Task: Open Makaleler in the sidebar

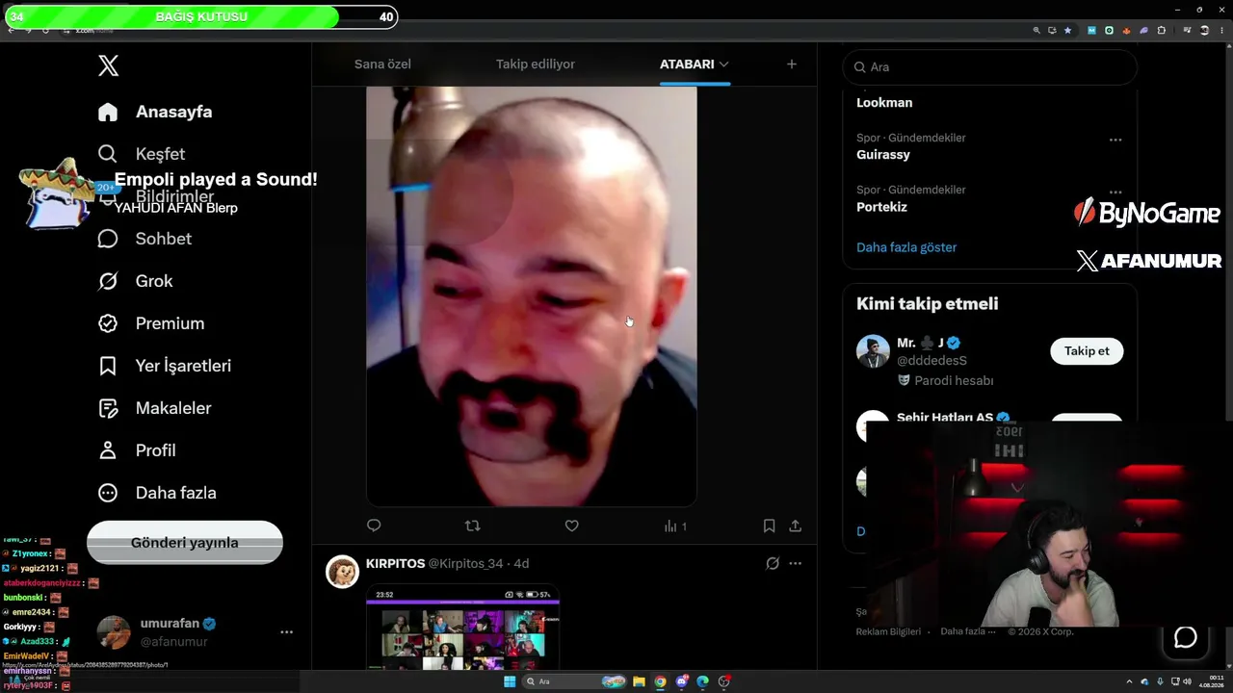Action: 154,408
